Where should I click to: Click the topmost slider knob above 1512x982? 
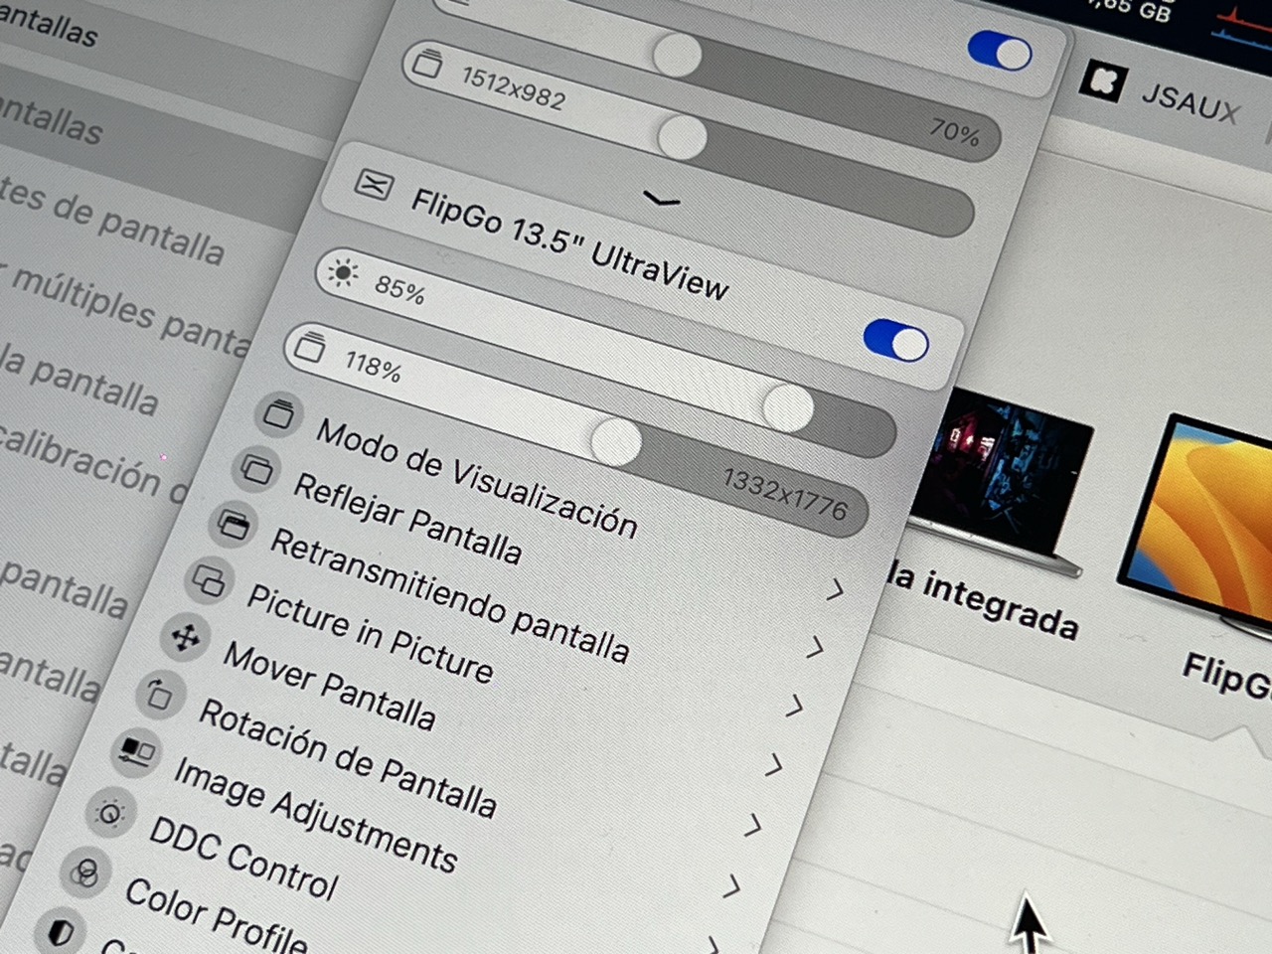click(677, 53)
